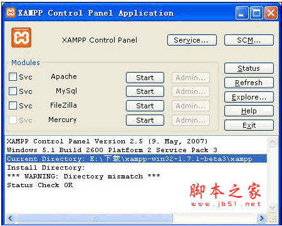Screen dimensions: 282x226
Task: Click the MySql Admin... button
Action: coord(191,91)
